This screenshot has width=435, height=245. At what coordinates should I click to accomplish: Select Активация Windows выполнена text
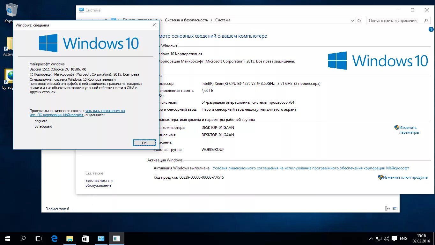click(181, 168)
